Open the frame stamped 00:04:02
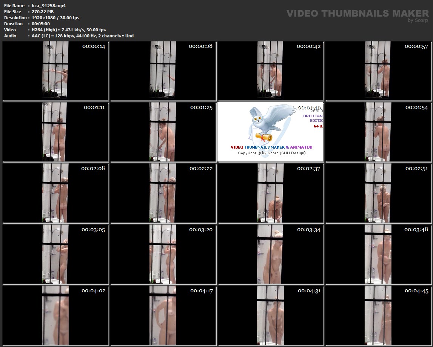 (x=55, y=315)
